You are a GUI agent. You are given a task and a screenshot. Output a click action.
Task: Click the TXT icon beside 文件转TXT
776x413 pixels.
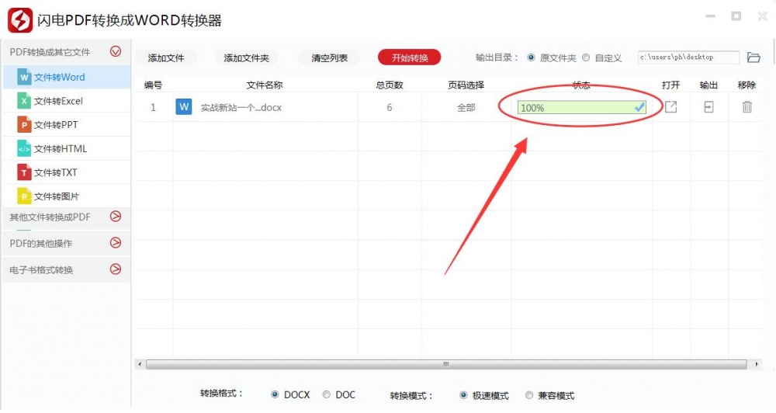pos(24,172)
